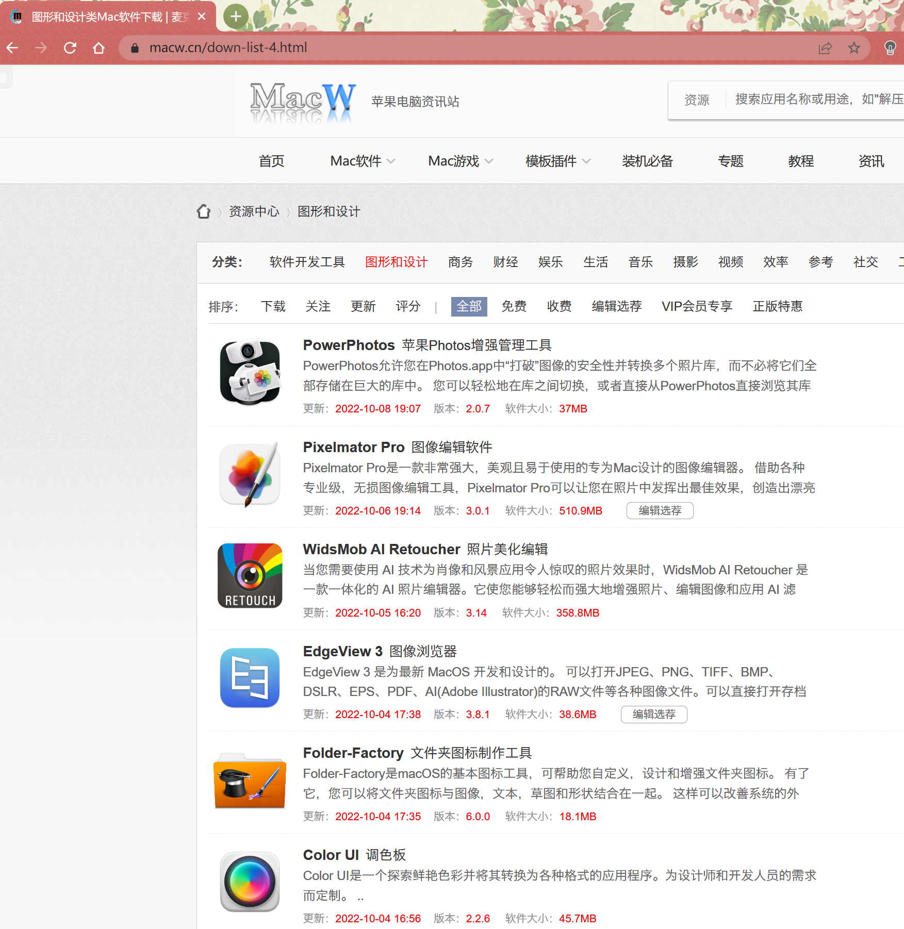Select 音乐 category
Screen dimensions: 904x929
641,262
